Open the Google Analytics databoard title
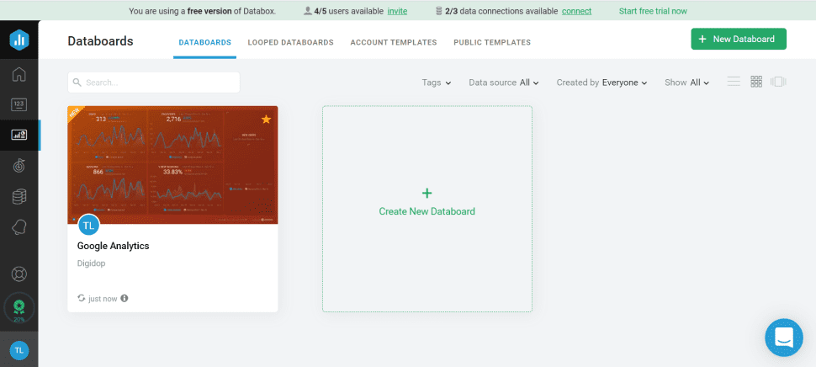The image size is (816, 367). pos(114,246)
